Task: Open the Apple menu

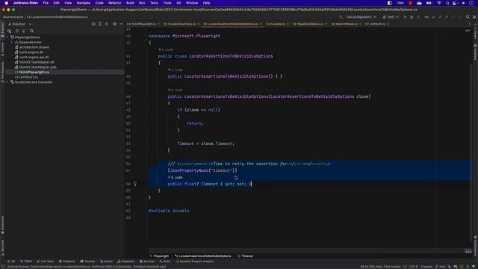Action: point(7,3)
